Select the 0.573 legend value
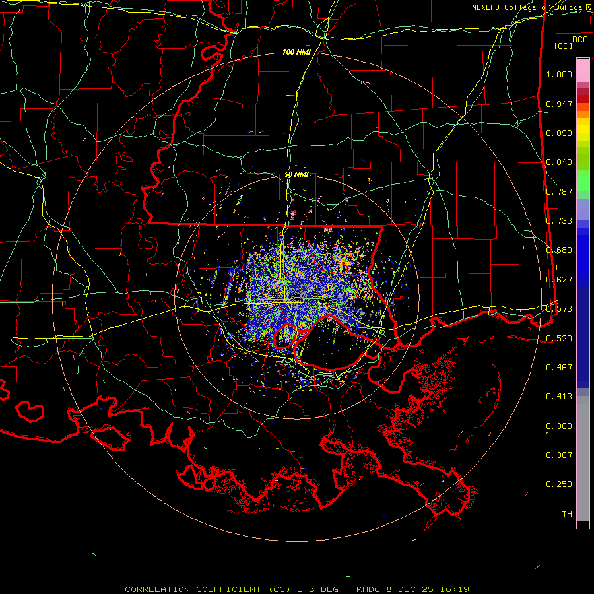Viewport: 594px width, 594px height. [x=559, y=309]
